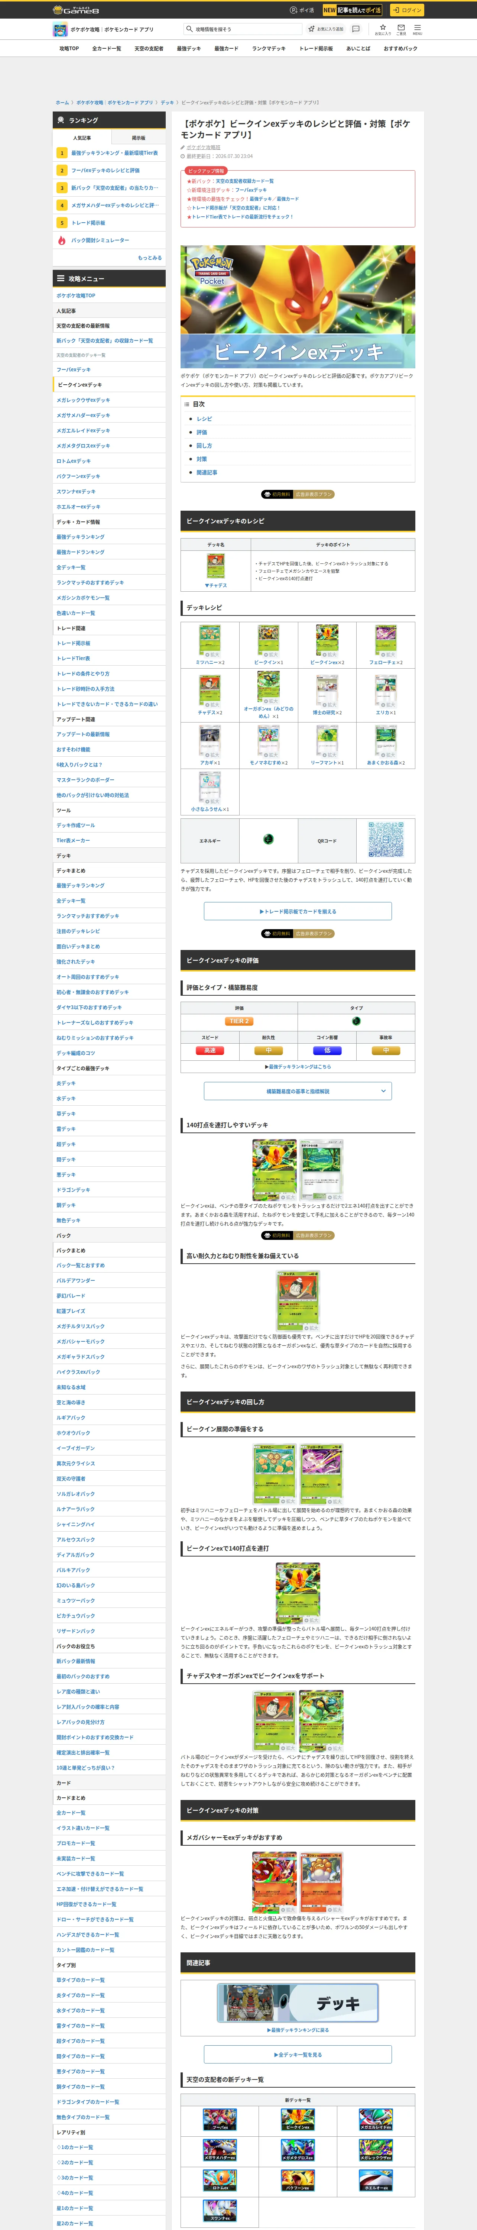The width and height of the screenshot is (477, 2230).
Task: Open デッキ作成ツール in the sidebar tools
Action: point(75,825)
